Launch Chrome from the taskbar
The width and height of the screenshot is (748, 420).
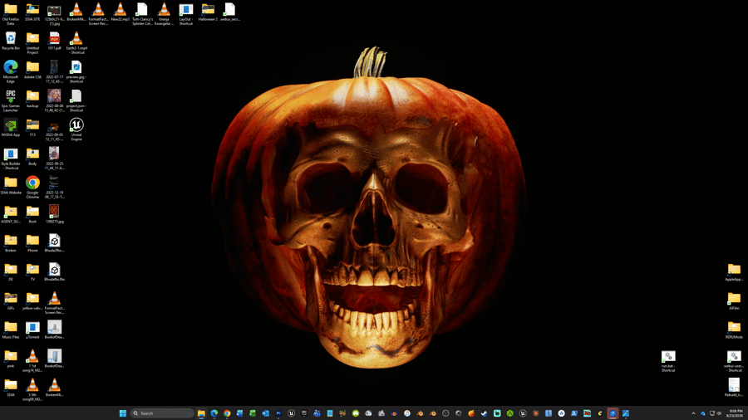[x=227, y=413]
